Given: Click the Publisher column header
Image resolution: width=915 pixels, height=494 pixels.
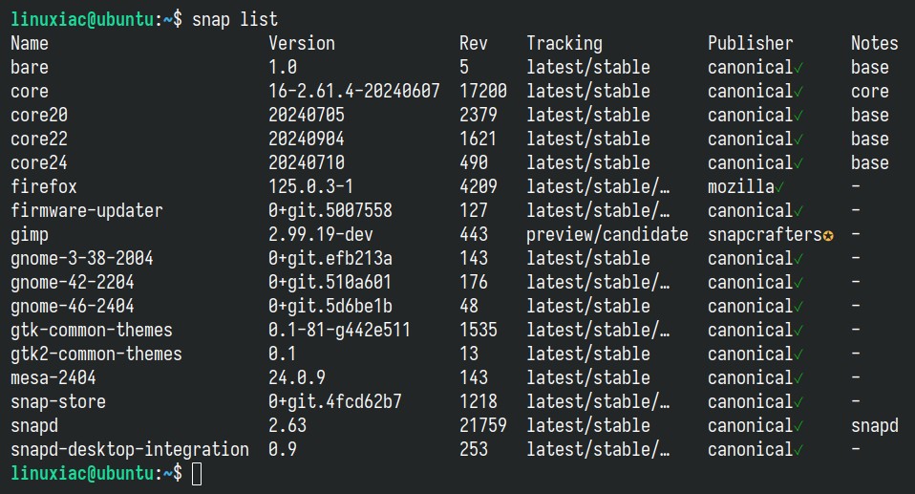Looking at the screenshot, I should (751, 43).
